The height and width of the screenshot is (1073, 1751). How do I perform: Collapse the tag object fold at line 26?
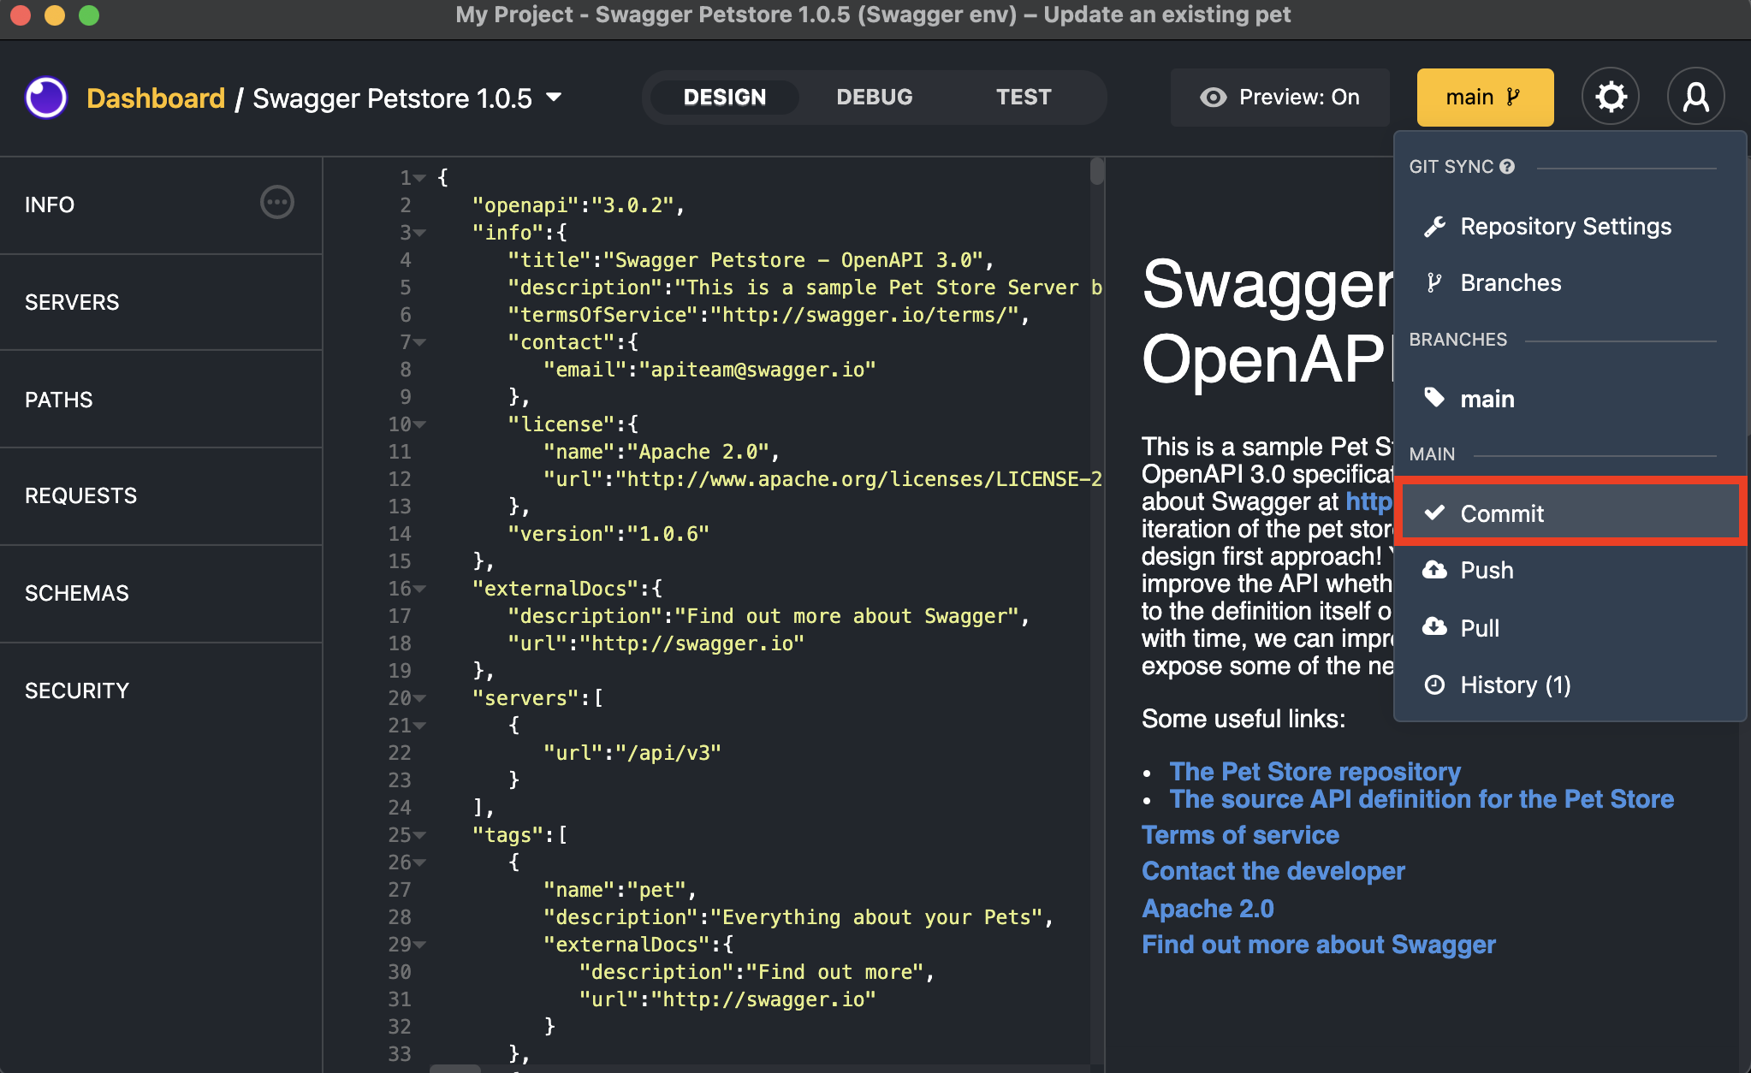(x=419, y=863)
